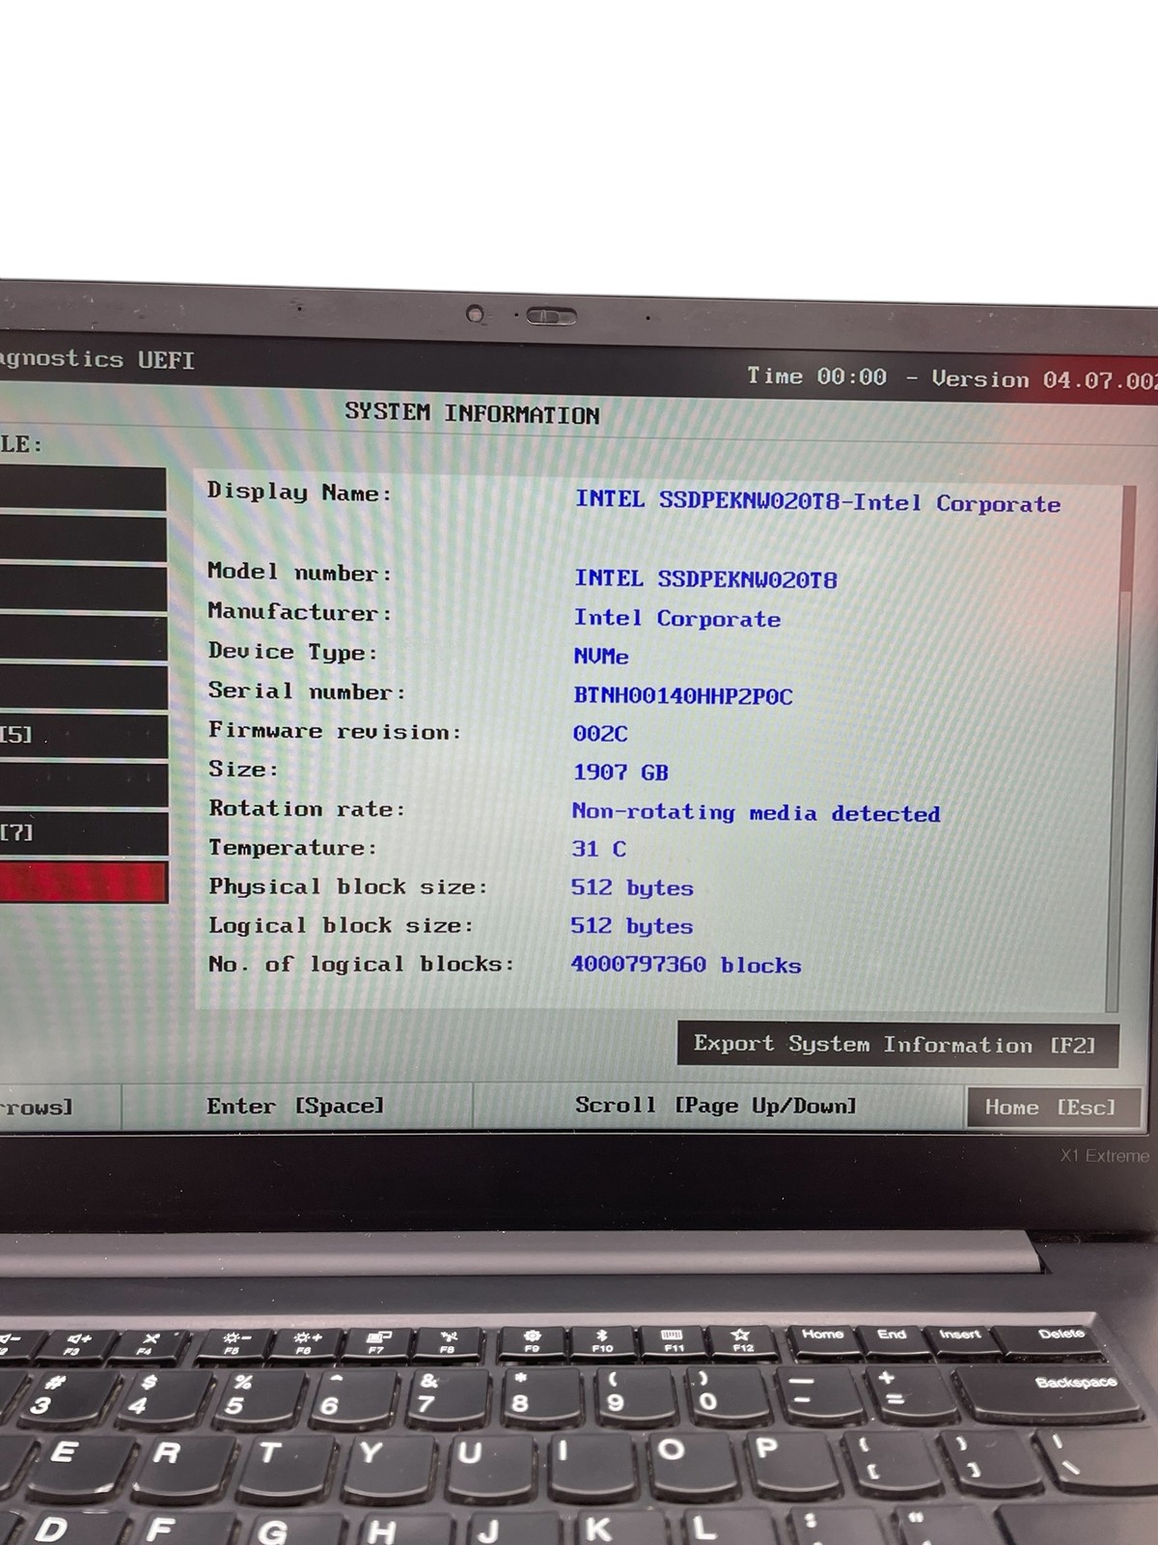The image size is (1158, 1545).
Task: Select the sidebar item labeled [5]
Action: [84, 736]
